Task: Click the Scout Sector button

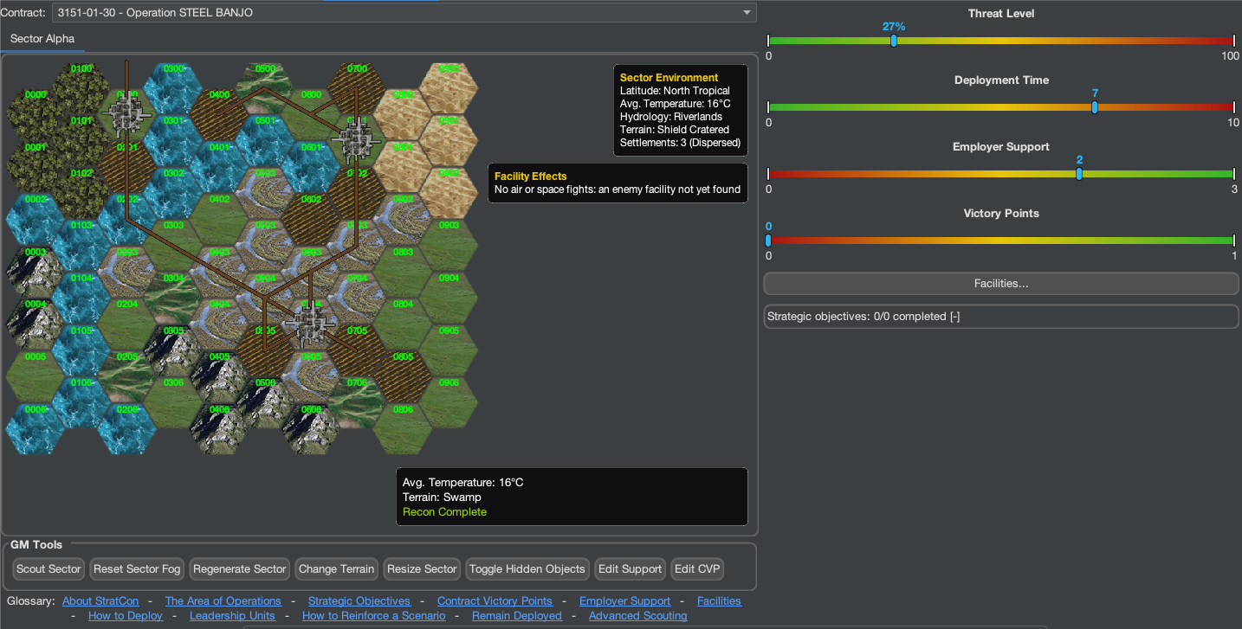Action: click(49, 569)
